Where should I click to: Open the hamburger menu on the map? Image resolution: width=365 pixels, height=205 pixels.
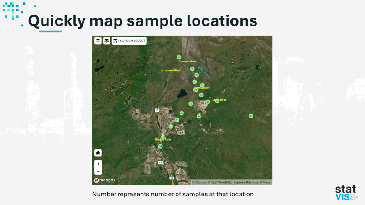point(98,41)
